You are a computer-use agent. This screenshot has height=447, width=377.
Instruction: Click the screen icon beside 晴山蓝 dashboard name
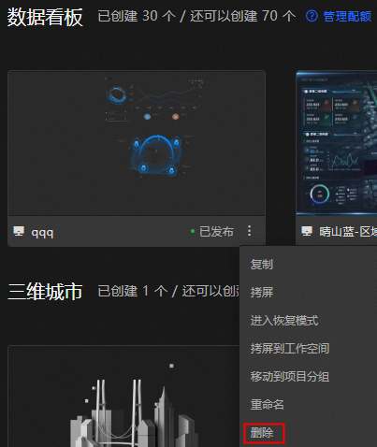coord(307,231)
